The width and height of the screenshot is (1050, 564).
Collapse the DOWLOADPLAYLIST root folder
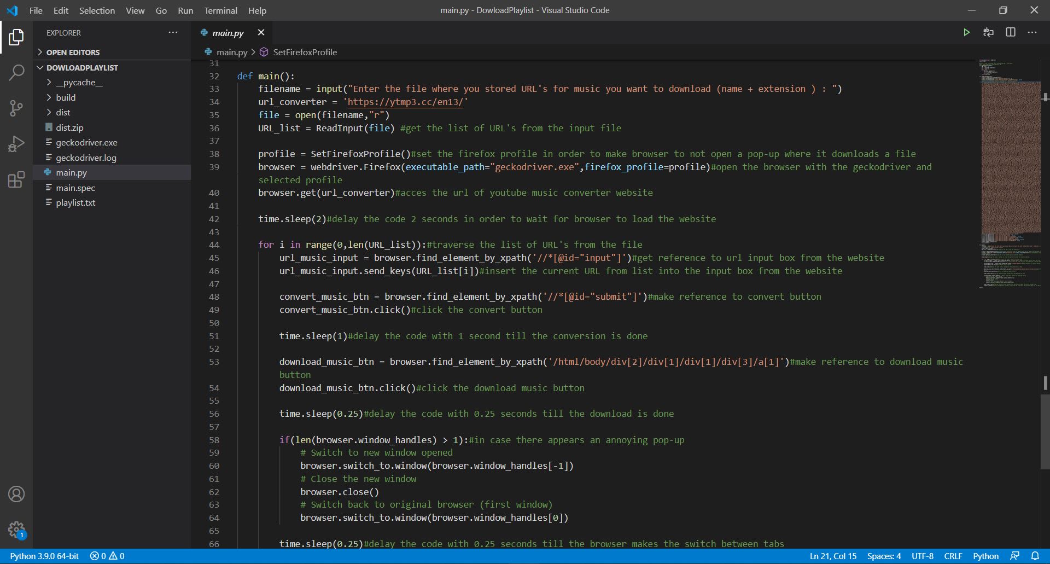point(82,68)
